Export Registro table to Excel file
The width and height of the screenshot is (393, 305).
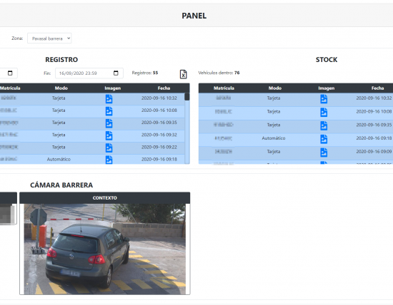click(183, 74)
